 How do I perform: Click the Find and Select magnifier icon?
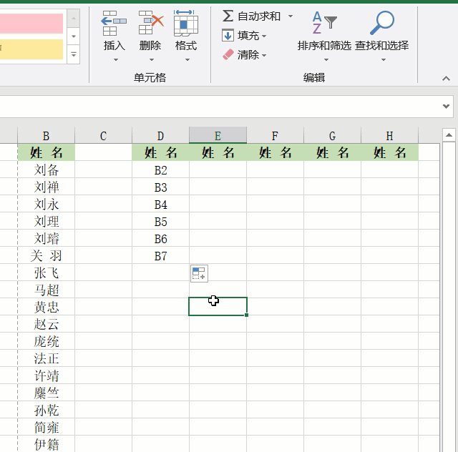[x=382, y=23]
